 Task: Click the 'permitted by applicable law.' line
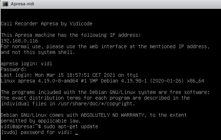point(41,121)
